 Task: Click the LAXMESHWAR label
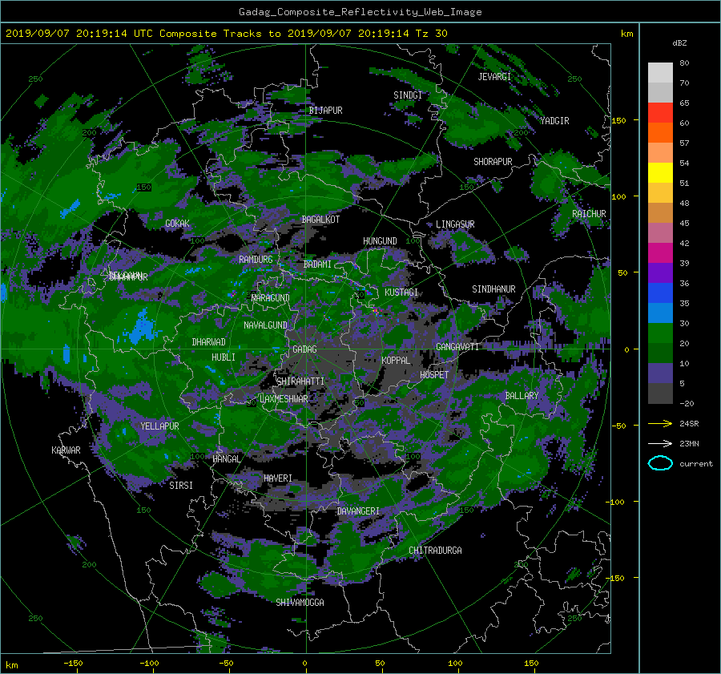(284, 399)
